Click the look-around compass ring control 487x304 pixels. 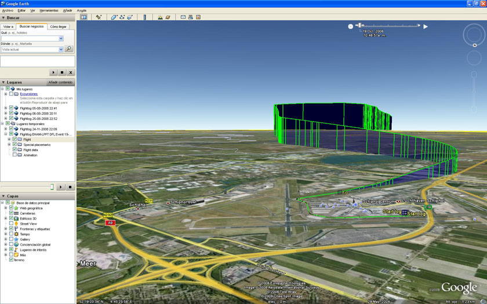474,35
